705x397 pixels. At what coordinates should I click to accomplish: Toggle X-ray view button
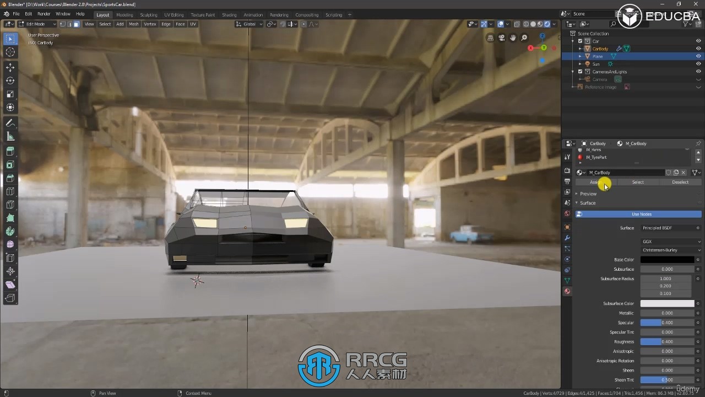coord(517,24)
